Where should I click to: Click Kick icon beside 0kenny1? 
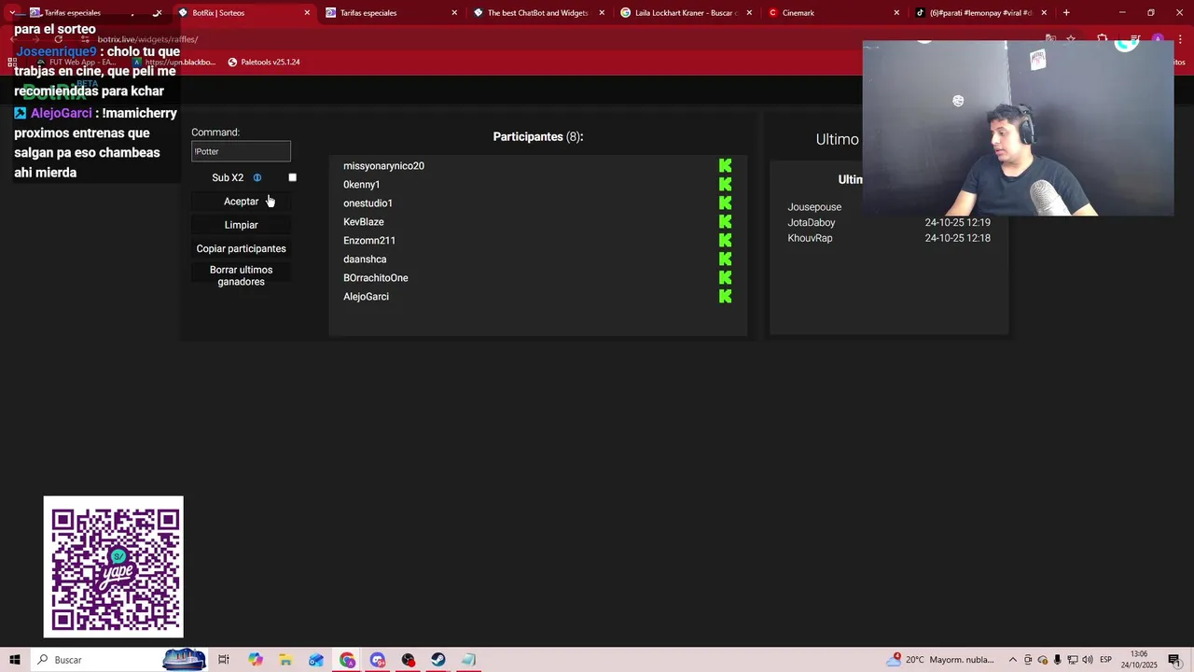[725, 185]
